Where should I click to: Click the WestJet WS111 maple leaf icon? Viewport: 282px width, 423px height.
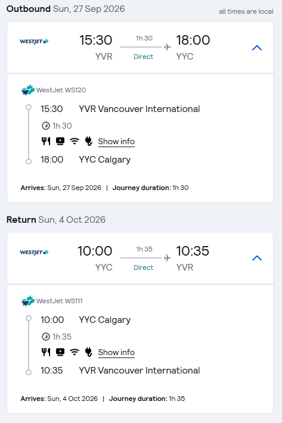point(28,301)
